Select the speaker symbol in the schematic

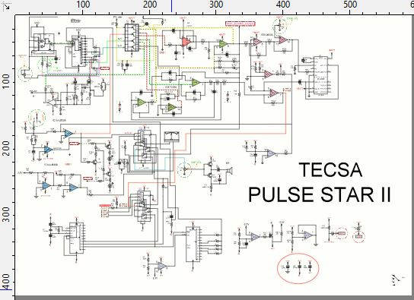(x=229, y=172)
